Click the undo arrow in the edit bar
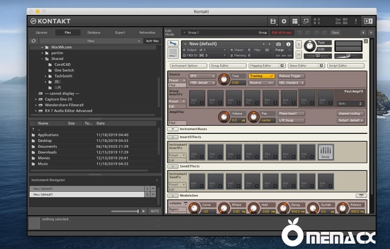Image resolution: width=390 pixels, height=249 pixels. [299, 33]
